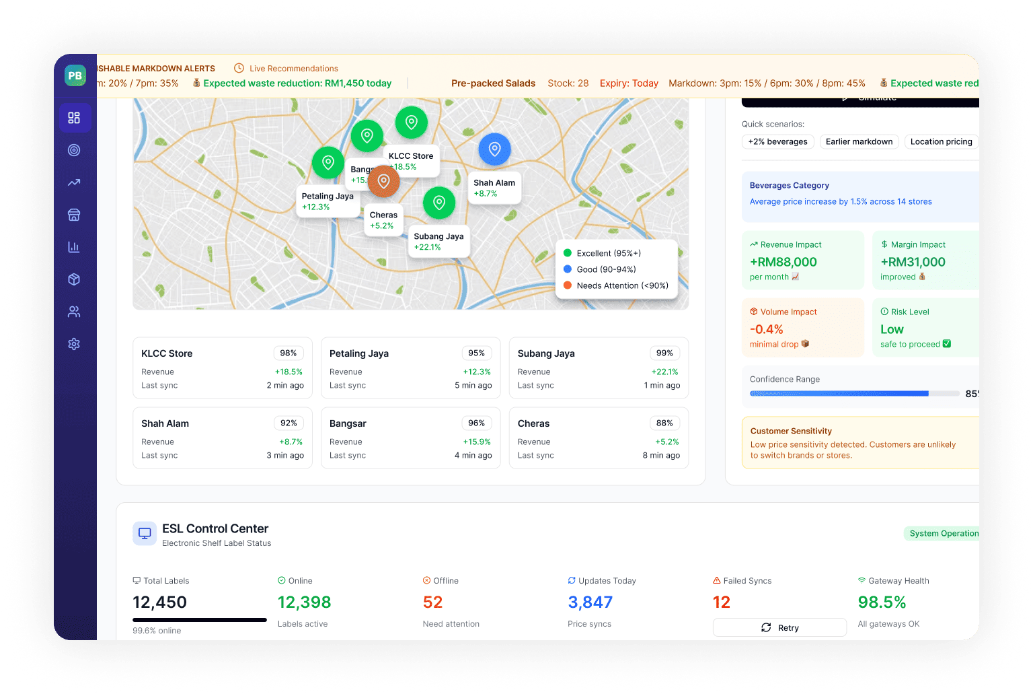Click the Confidence Range progress bar

[x=854, y=394]
